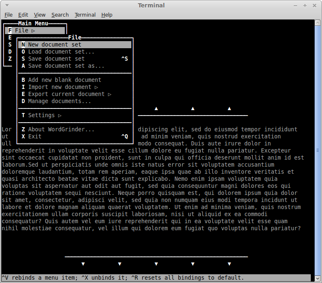Click the terminal vertical scrollbar
Viewport: 322px width, 283px height.
coord(319,150)
